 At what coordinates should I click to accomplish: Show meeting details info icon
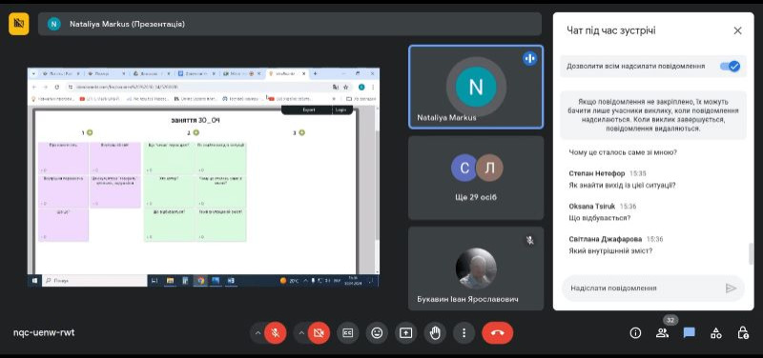click(x=635, y=332)
